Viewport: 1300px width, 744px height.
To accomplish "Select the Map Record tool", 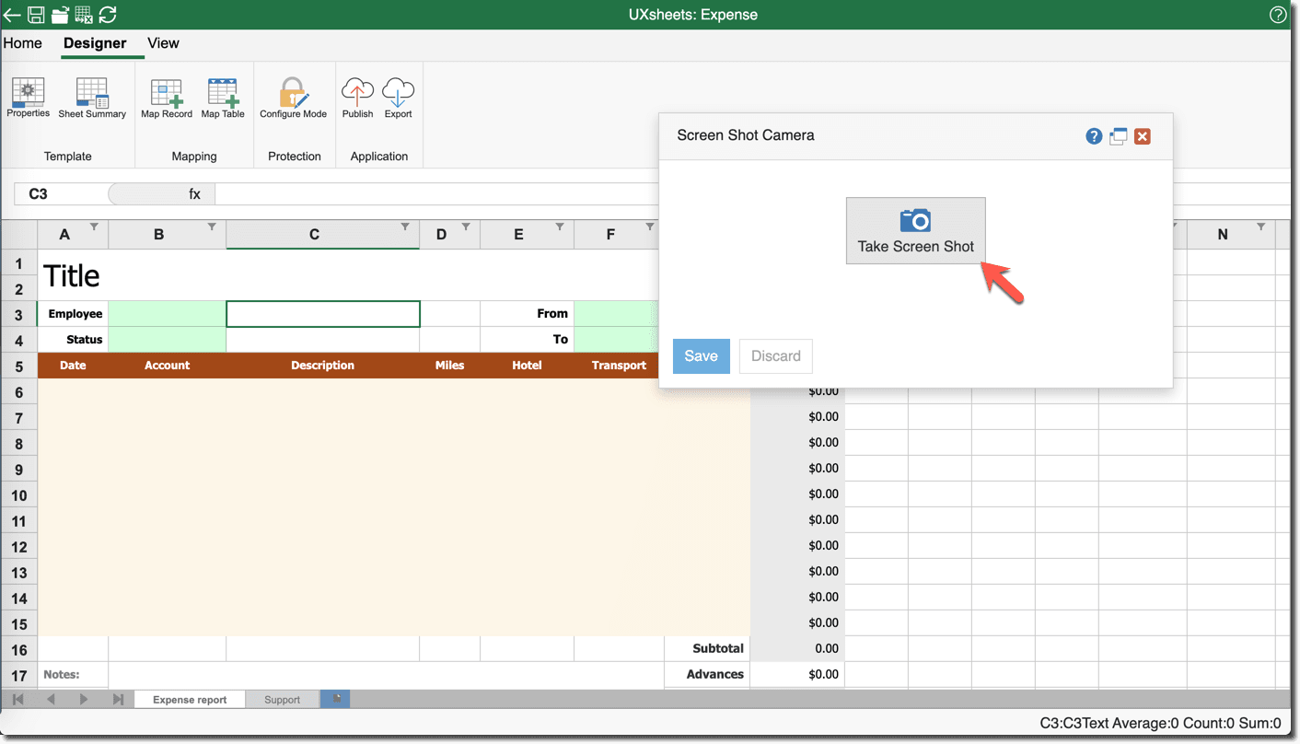I will [167, 99].
